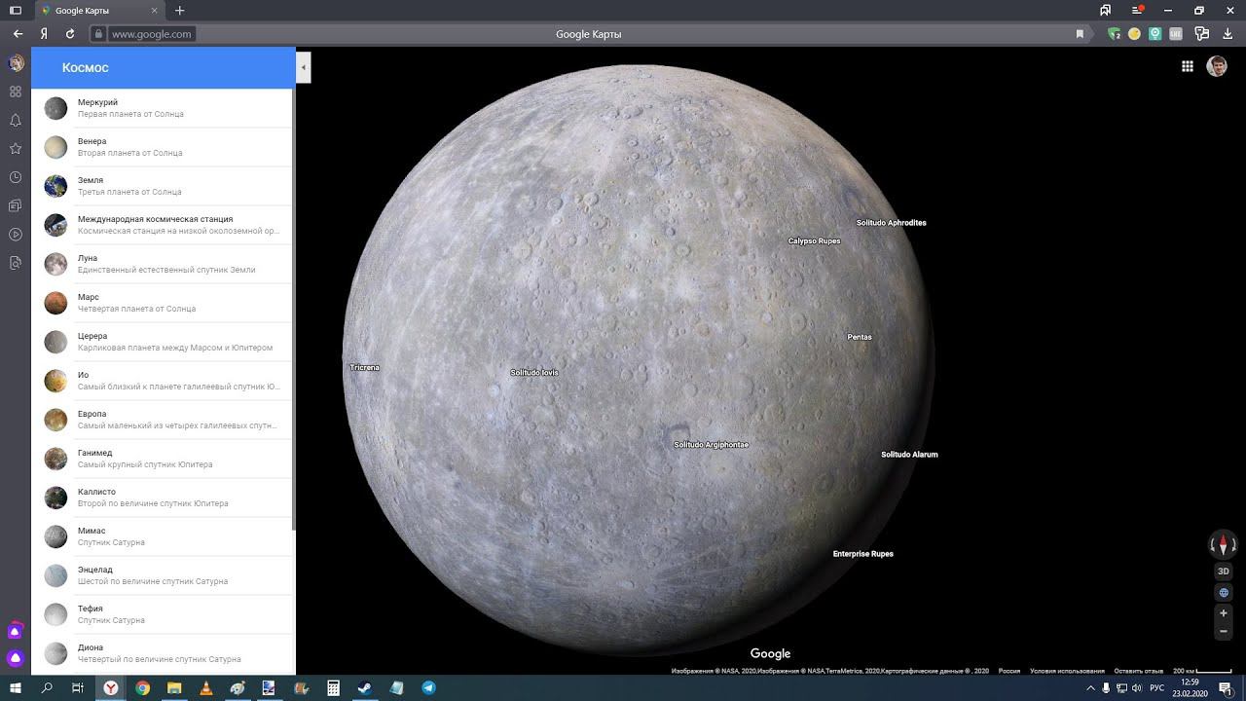Click the Calypso Rupes map label
The image size is (1246, 701).
pos(814,241)
